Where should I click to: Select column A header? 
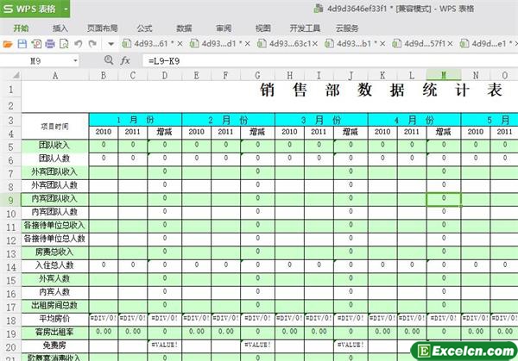pos(55,76)
